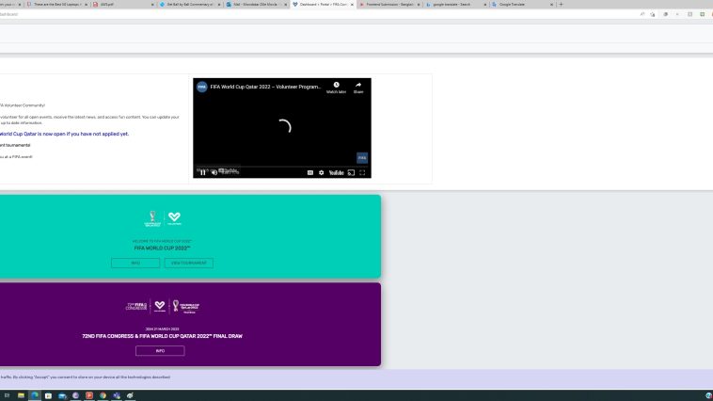Open FIFA channel avatar in video
This screenshot has width=713, height=401.
pos(201,87)
